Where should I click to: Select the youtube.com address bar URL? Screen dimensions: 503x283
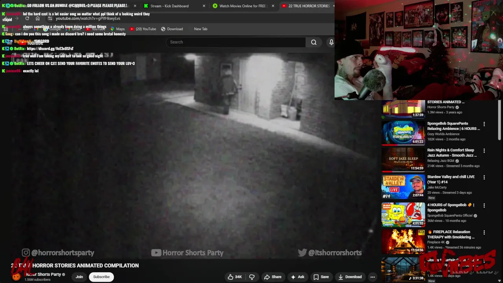(88, 18)
